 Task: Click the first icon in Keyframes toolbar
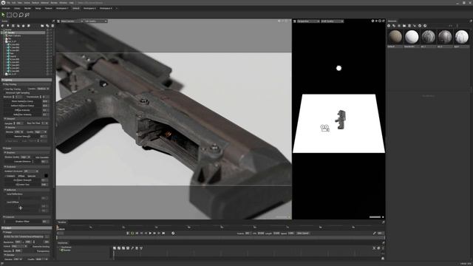tap(115, 248)
